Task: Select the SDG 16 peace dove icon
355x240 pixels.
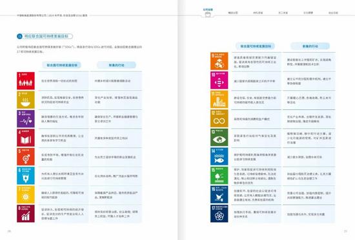Action: click(219, 194)
